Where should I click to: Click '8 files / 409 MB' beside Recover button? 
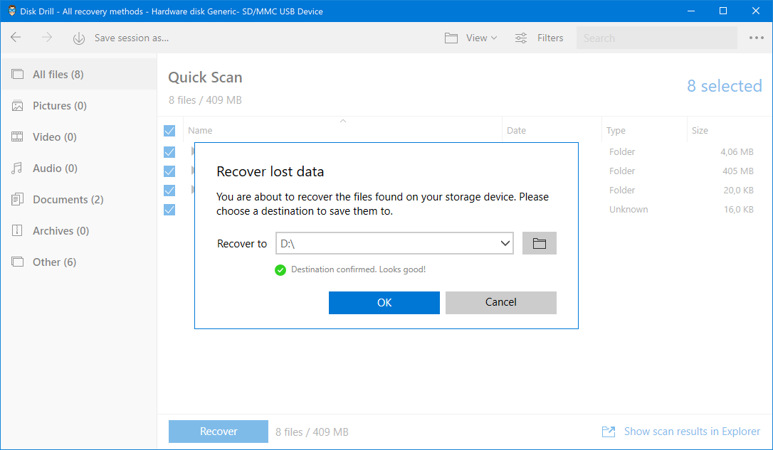pyautogui.click(x=312, y=432)
